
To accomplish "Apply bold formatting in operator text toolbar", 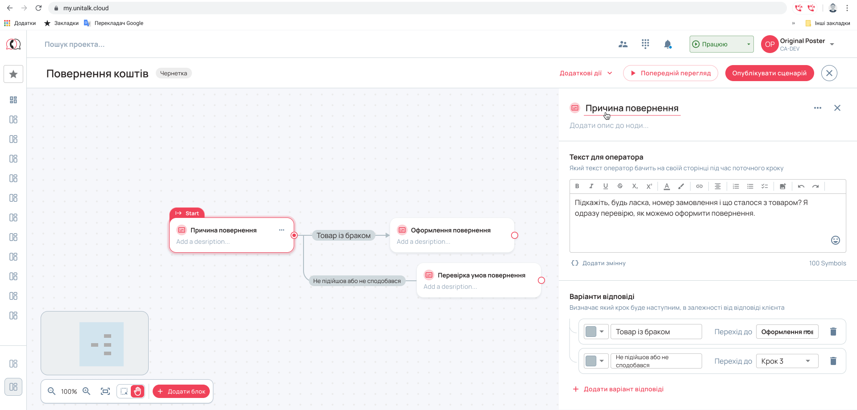I will [577, 186].
